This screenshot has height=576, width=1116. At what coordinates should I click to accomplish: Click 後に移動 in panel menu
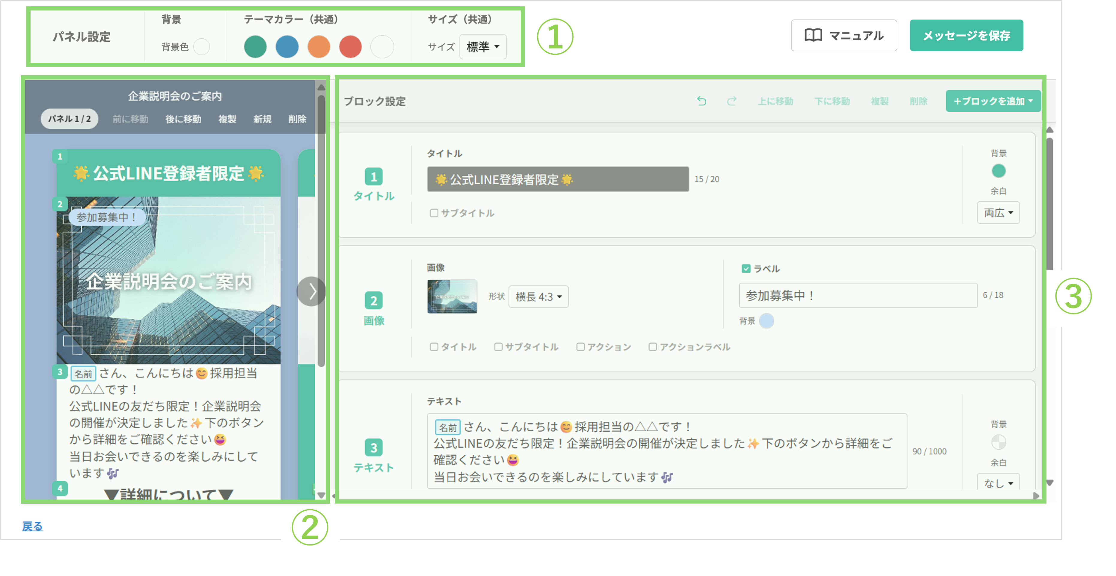pyautogui.click(x=183, y=119)
